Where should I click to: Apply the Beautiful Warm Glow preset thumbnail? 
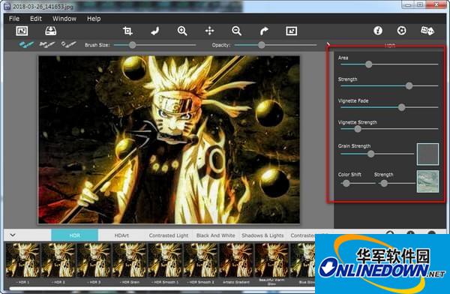[271, 260]
